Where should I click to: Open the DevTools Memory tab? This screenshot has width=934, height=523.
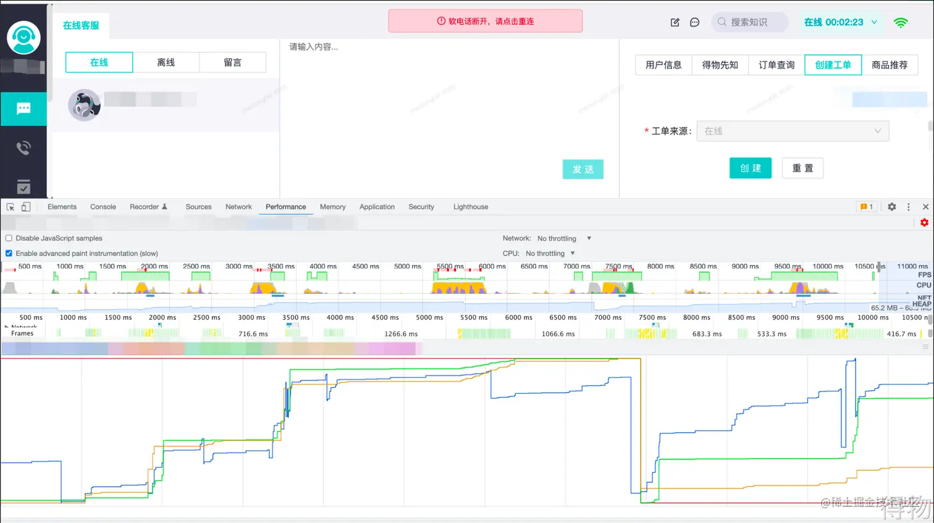point(332,207)
